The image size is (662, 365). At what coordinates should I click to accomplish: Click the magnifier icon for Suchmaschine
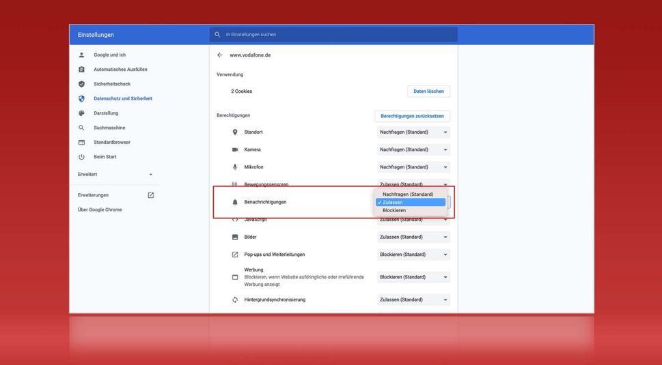coord(81,128)
